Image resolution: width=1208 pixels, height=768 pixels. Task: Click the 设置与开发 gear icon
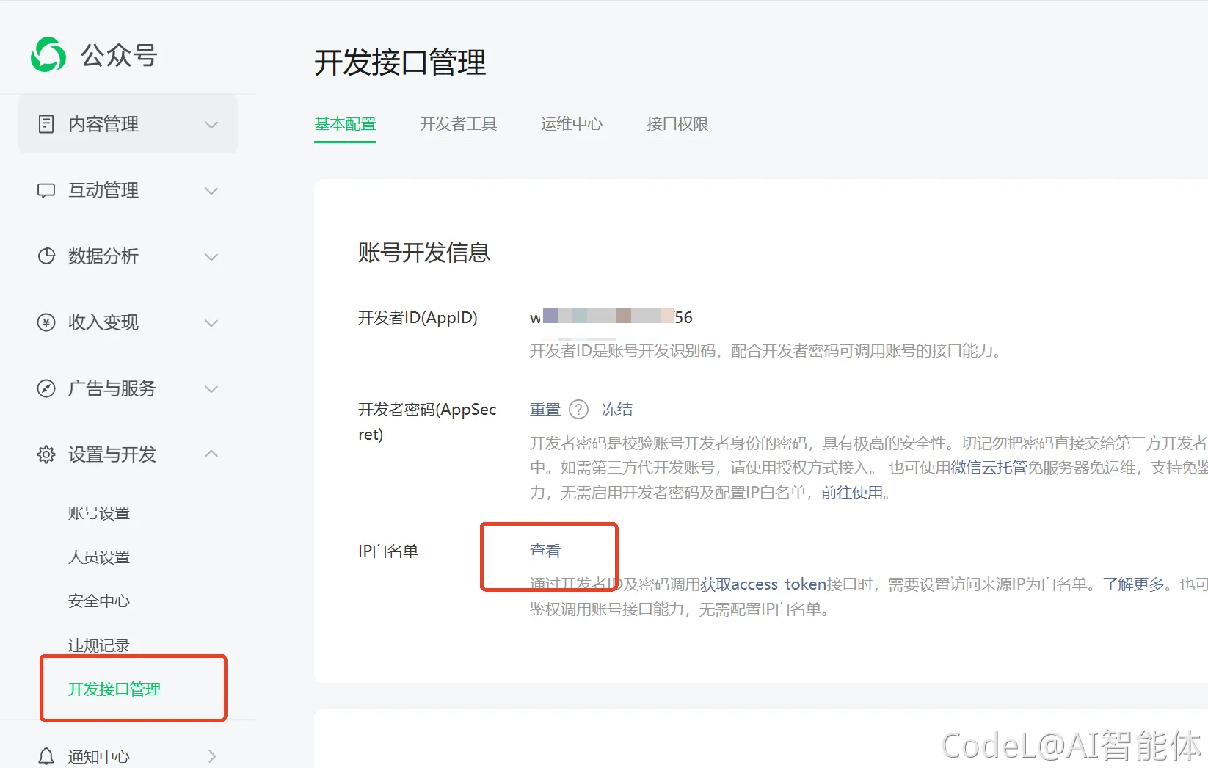[46, 454]
